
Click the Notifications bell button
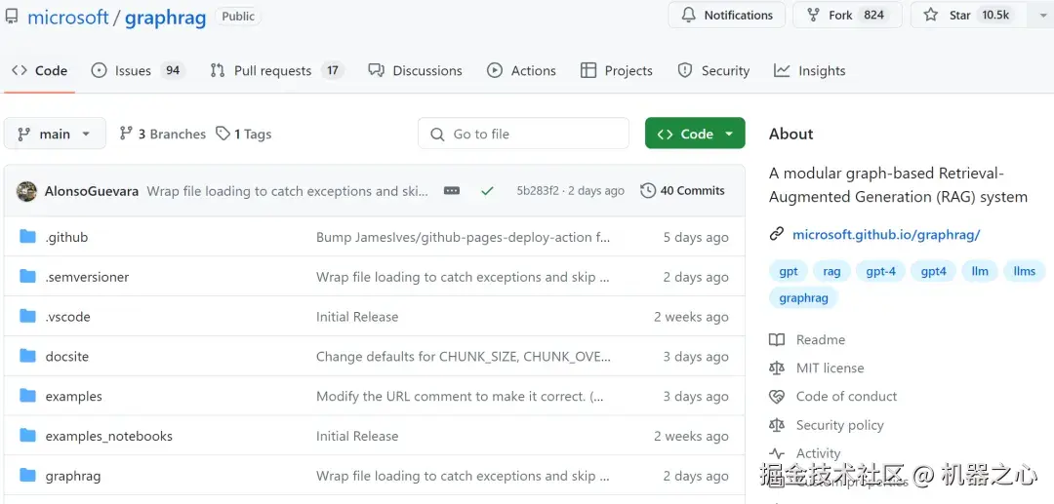[x=727, y=15]
